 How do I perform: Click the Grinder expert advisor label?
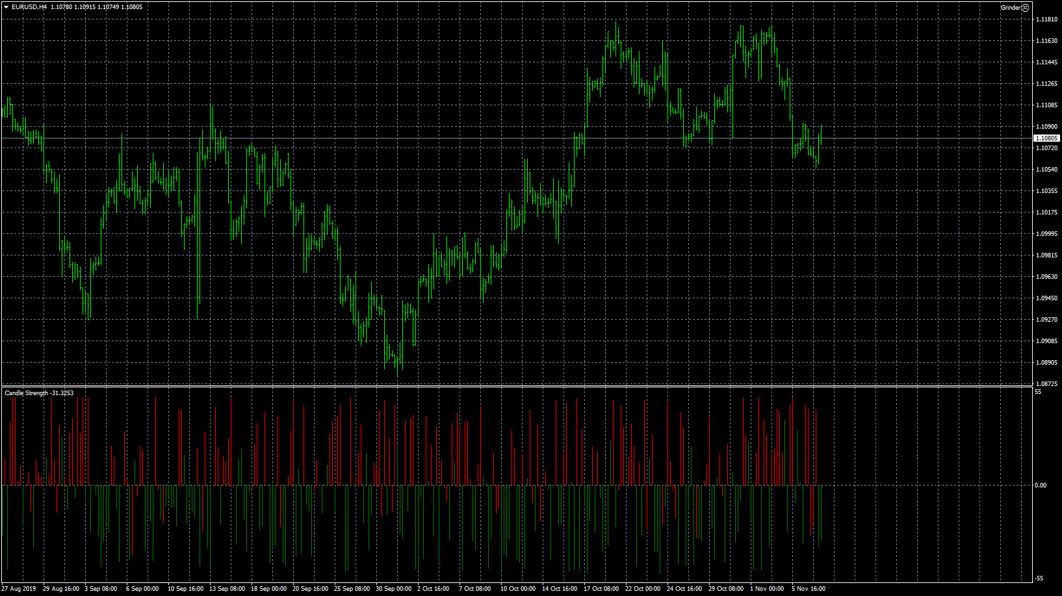tap(1011, 8)
